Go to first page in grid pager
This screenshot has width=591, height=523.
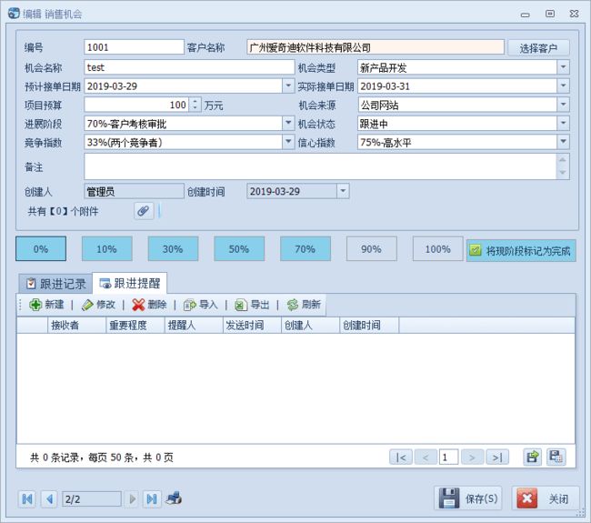(401, 458)
